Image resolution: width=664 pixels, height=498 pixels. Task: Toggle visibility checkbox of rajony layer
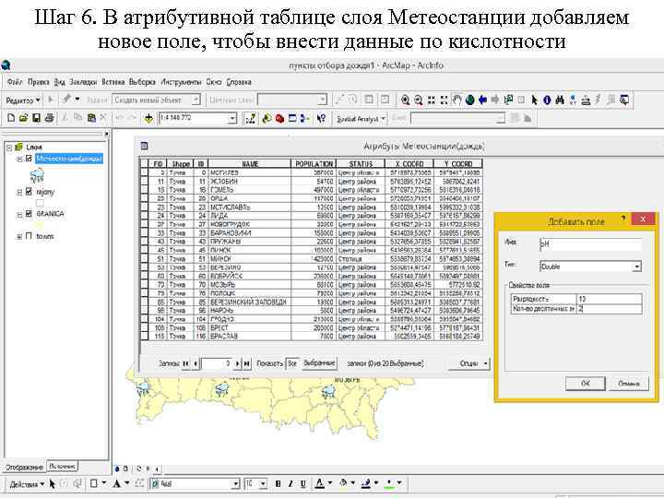pyautogui.click(x=29, y=191)
